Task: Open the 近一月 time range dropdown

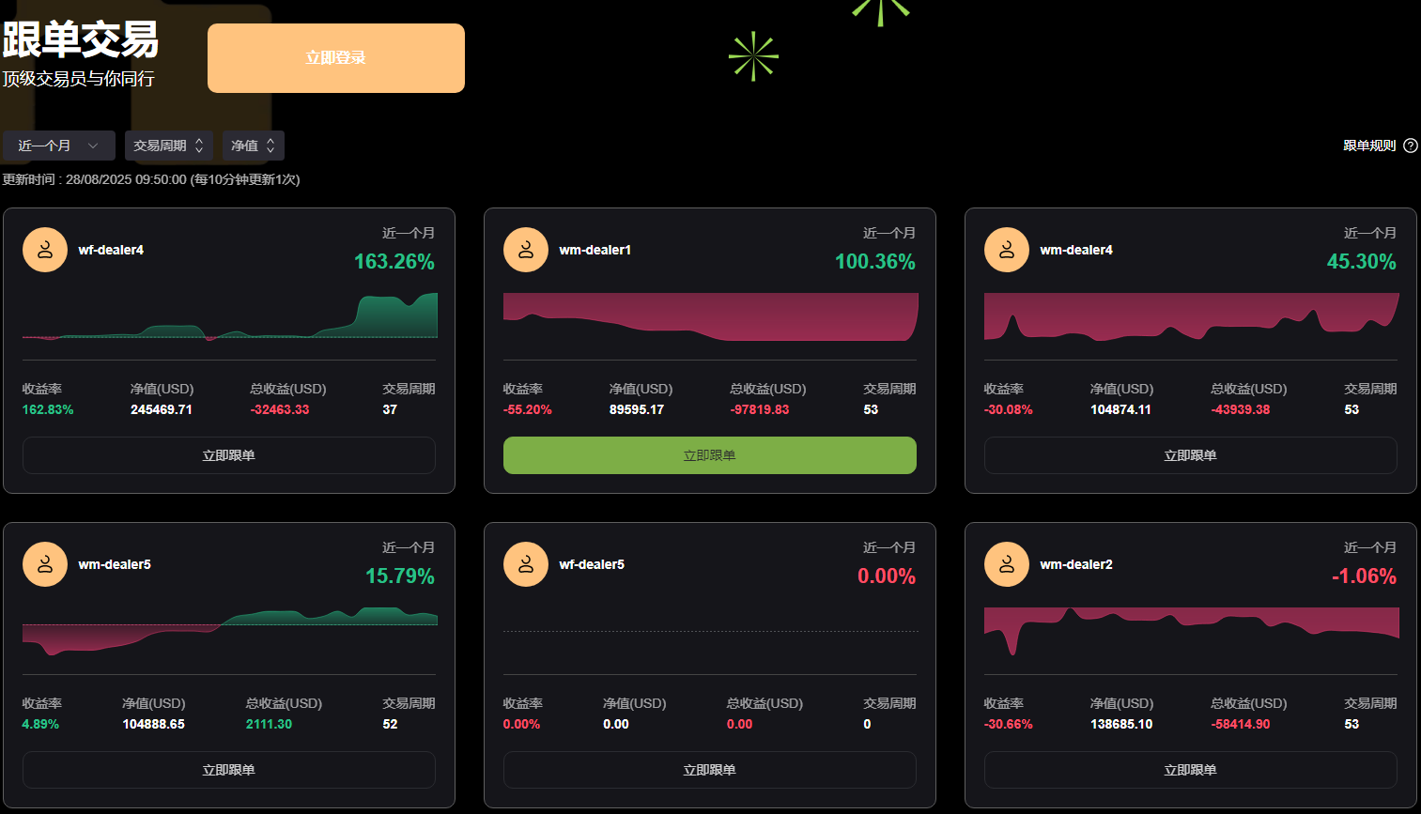Action: (x=59, y=146)
